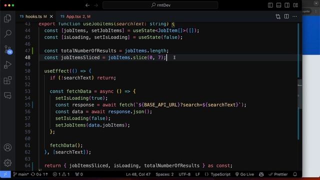Click useState(false) on line 45
320x180 pixels.
pyautogui.click(x=159, y=37)
